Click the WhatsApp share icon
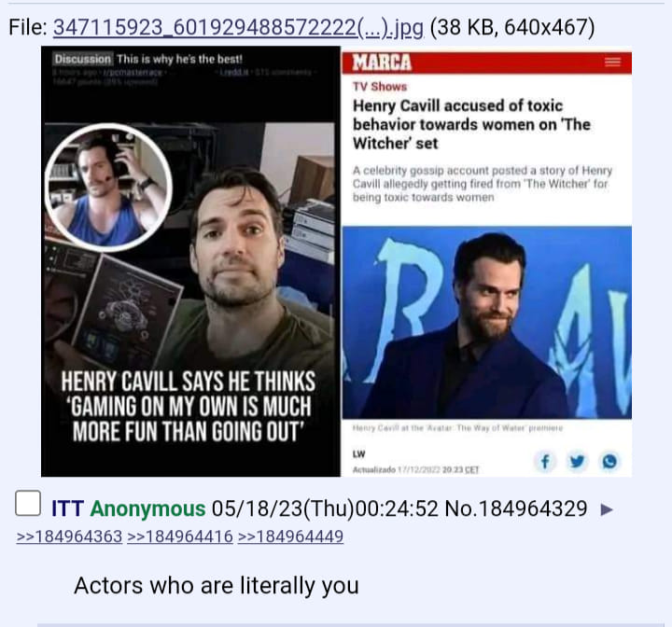672x627 pixels. tap(609, 462)
